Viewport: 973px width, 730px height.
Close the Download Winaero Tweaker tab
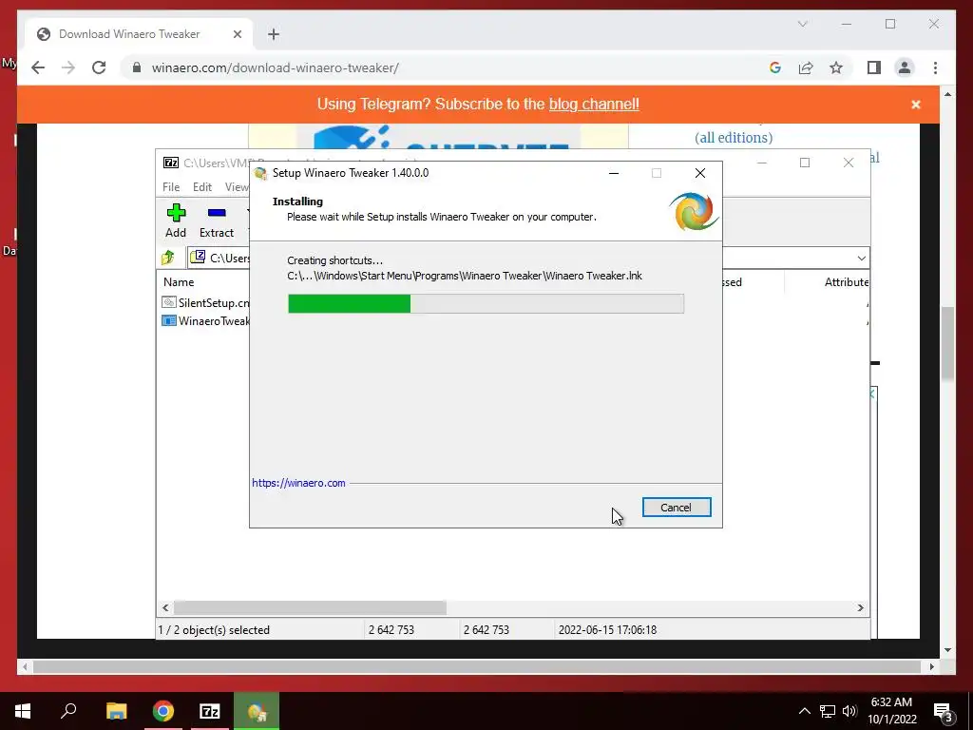tap(237, 34)
